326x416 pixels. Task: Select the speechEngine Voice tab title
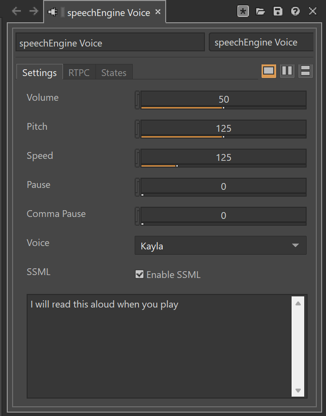[109, 13]
